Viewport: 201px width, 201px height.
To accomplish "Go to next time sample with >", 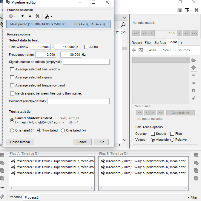I will click(x=179, y=33).
